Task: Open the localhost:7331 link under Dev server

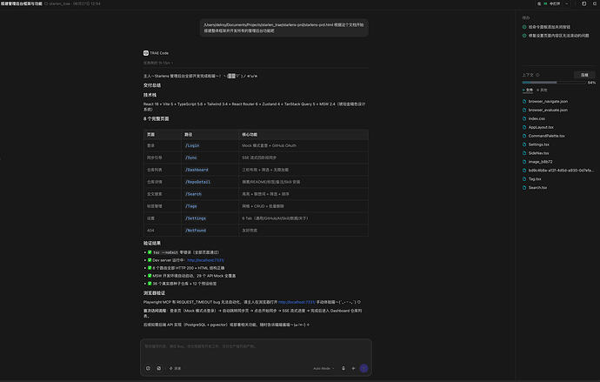Action: pos(205,260)
